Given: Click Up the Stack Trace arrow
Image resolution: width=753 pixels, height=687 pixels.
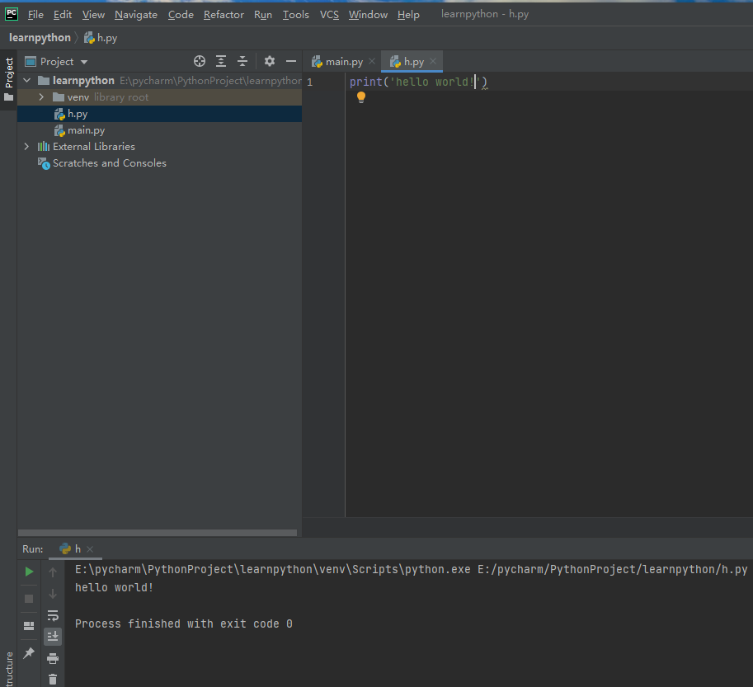Looking at the screenshot, I should pos(53,572).
